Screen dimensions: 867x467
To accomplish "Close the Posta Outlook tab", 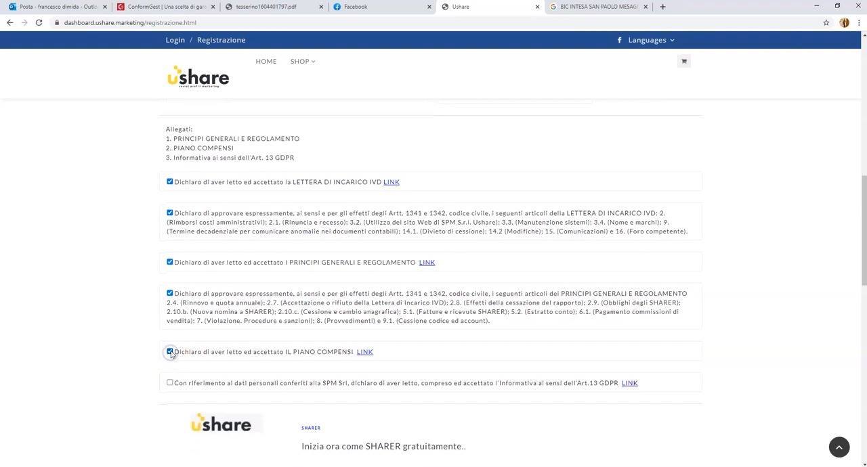I will click(105, 7).
